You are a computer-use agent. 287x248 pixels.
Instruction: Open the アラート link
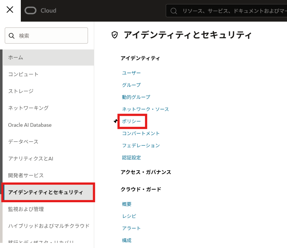coord(131,228)
